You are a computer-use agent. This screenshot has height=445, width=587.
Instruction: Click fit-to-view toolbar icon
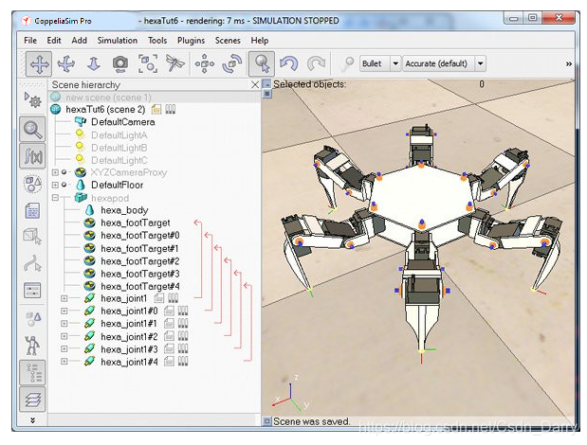pos(148,63)
